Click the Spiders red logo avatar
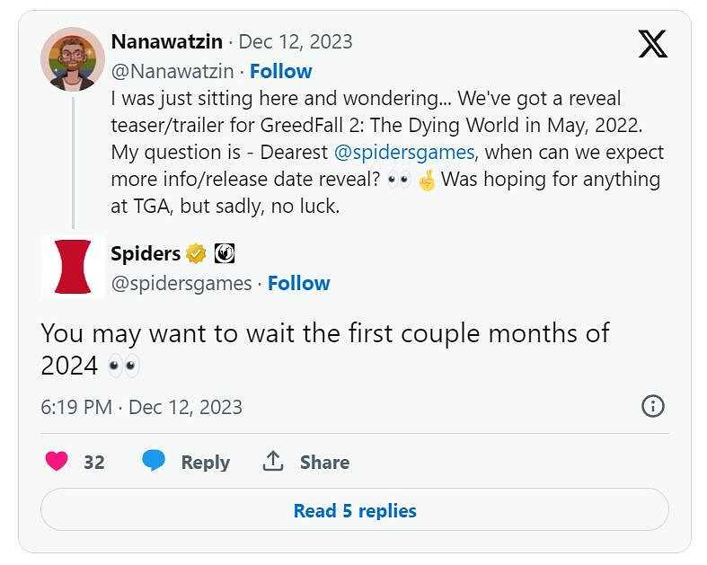Image resolution: width=707 pixels, height=565 pixels. [x=73, y=267]
